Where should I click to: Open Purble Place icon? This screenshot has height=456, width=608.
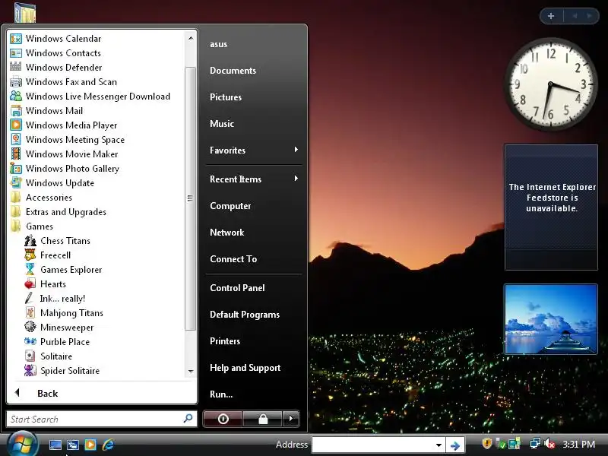coord(30,342)
